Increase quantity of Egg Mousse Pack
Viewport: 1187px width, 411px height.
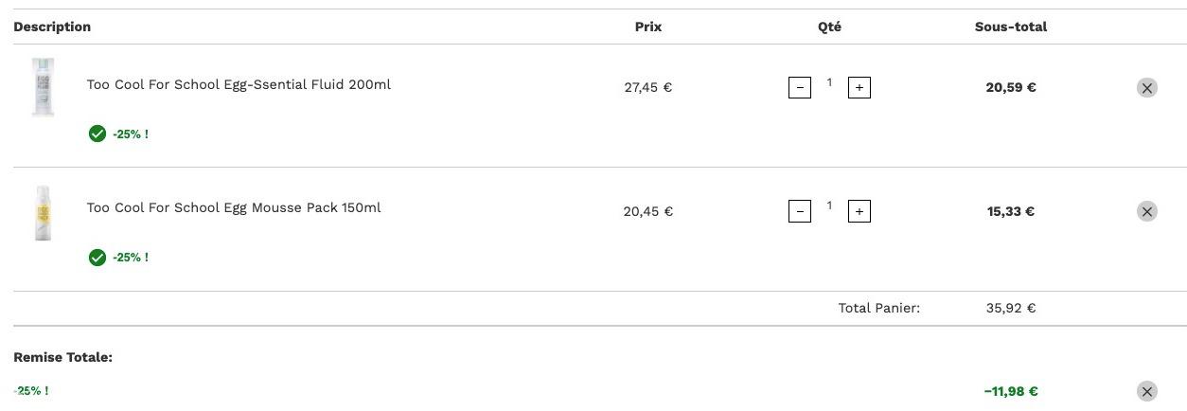pyautogui.click(x=859, y=210)
